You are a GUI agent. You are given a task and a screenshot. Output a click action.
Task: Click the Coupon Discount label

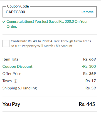pos(18,66)
